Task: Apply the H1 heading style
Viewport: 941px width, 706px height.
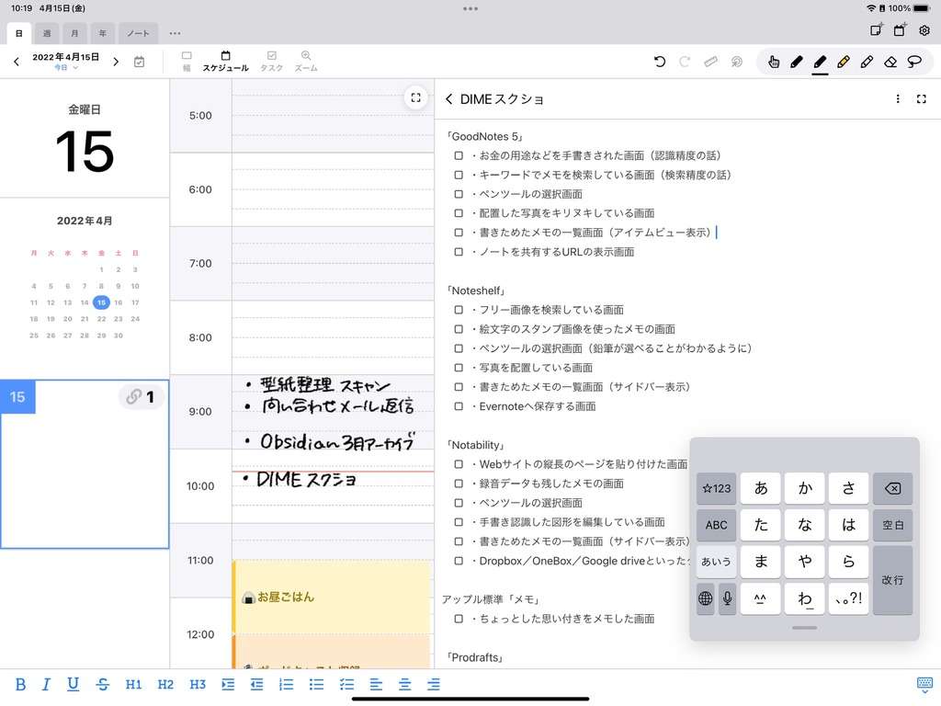Action: point(133,684)
